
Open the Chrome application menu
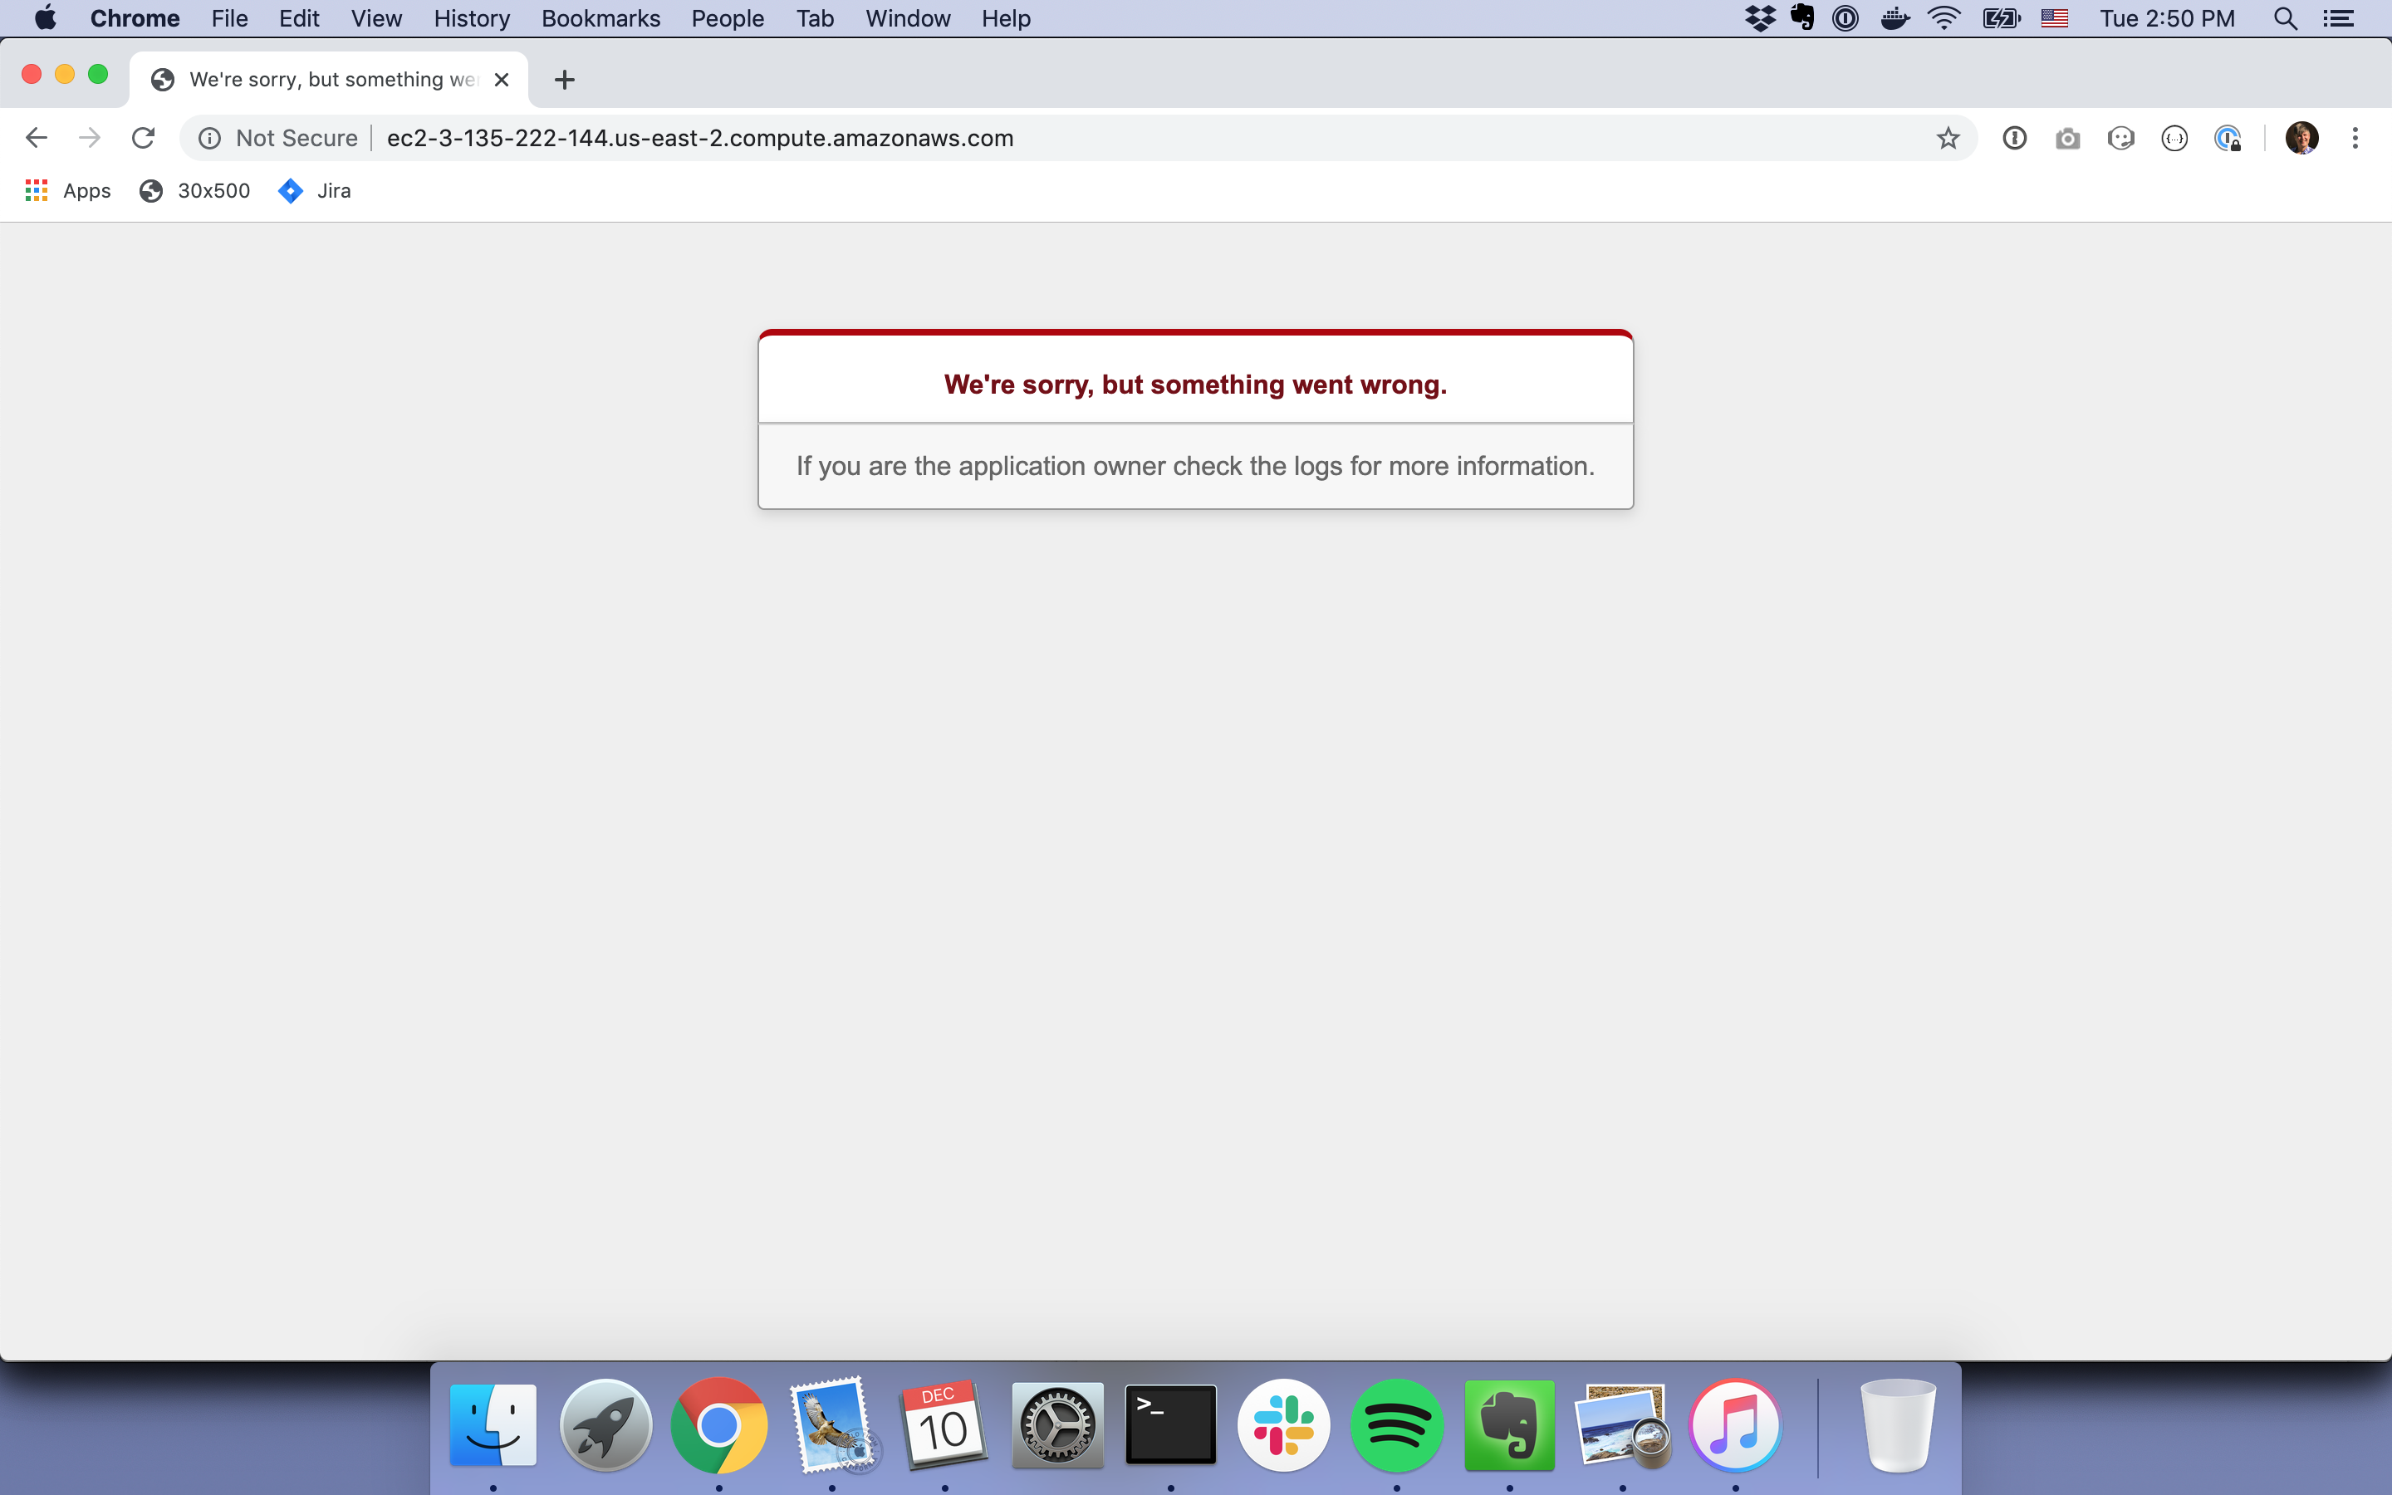tap(135, 19)
